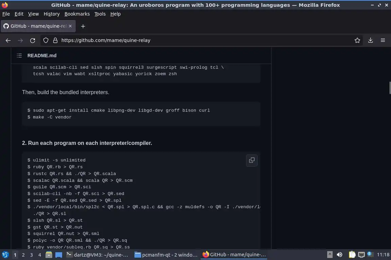391x260 pixels.
Task: Click heading 'Run each program on each interpreter/compiler'
Action: click(x=87, y=143)
